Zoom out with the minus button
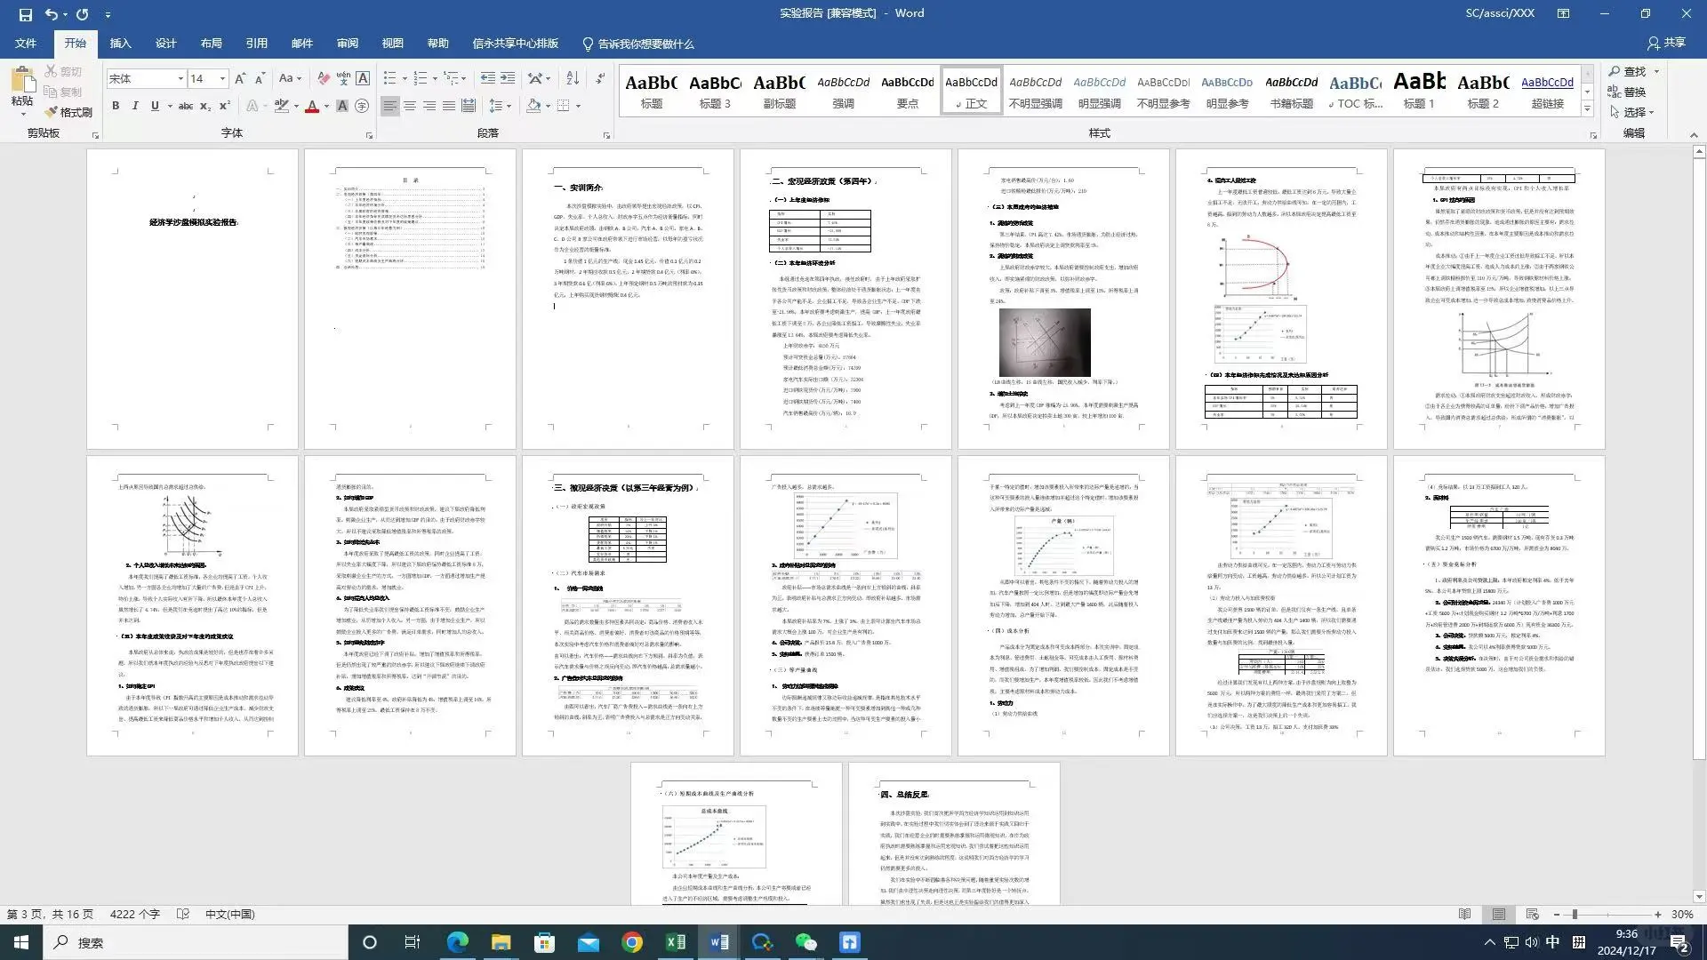The height and width of the screenshot is (960, 1707). click(1557, 914)
